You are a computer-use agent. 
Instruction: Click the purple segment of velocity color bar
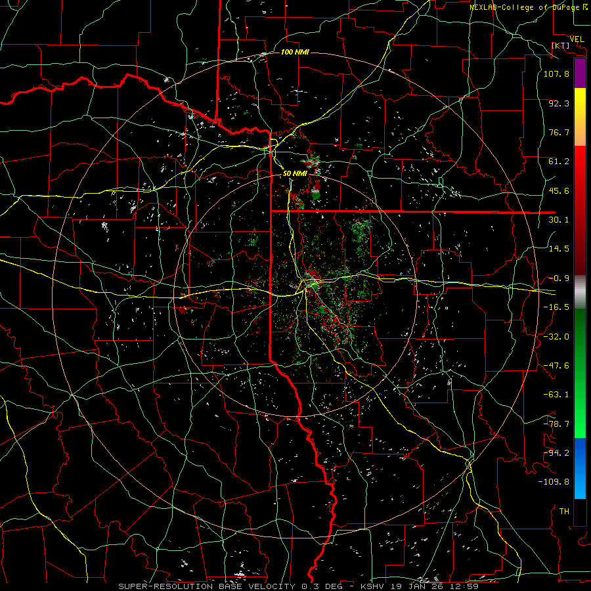point(580,74)
